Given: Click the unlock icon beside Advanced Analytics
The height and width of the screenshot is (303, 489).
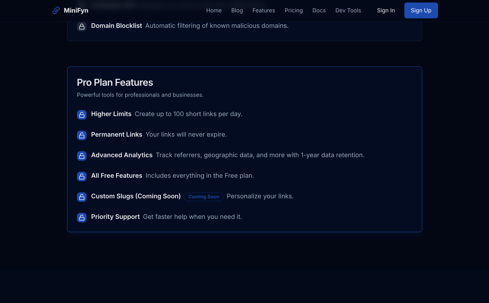Looking at the screenshot, I should tap(82, 156).
